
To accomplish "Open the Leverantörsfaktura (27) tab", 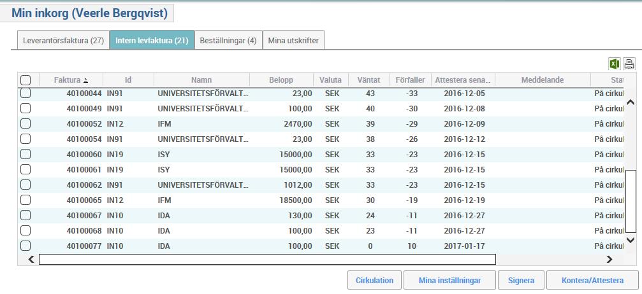I will tap(64, 41).
